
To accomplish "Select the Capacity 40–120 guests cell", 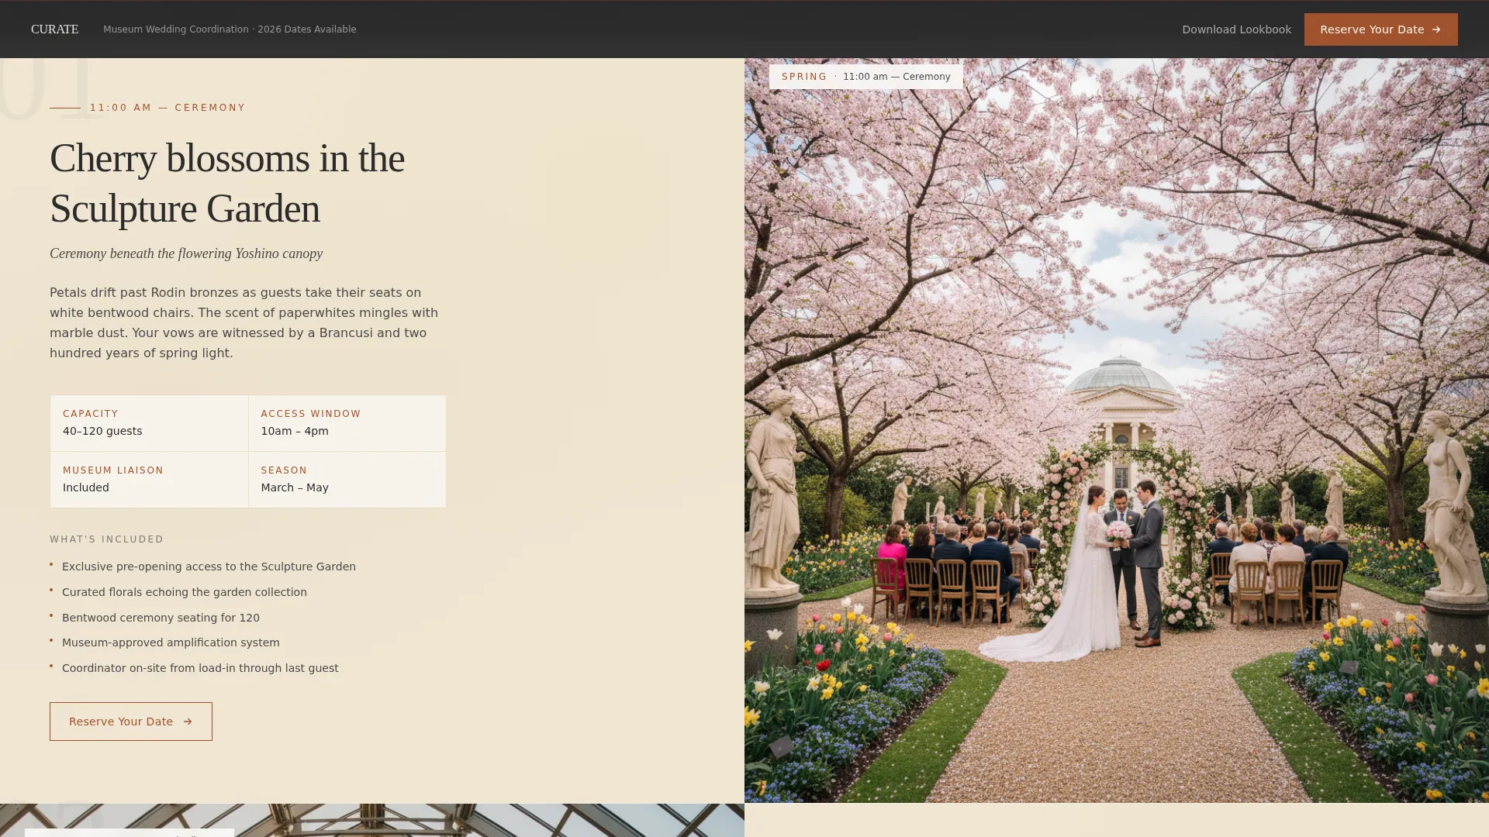I will pos(149,423).
